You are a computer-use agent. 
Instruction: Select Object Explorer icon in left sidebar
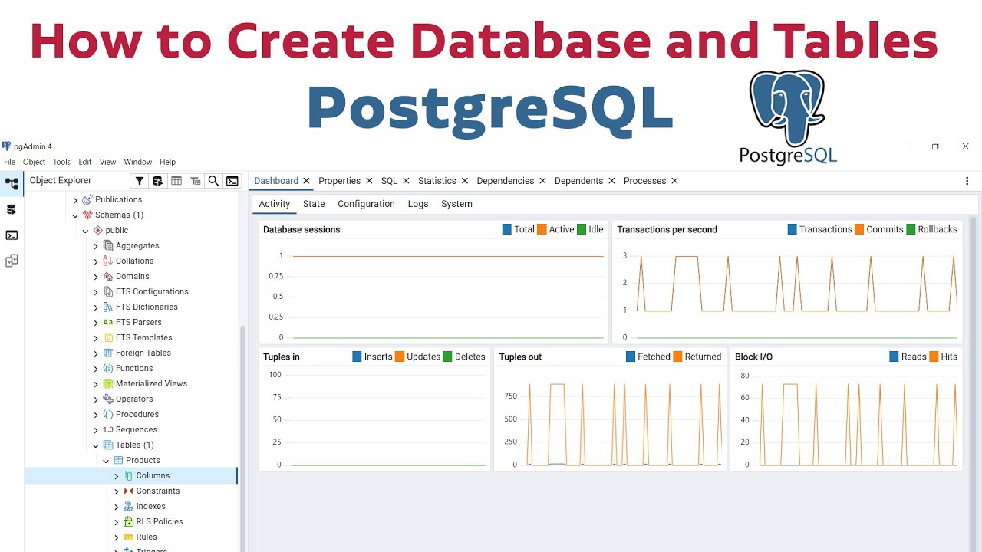click(x=12, y=184)
